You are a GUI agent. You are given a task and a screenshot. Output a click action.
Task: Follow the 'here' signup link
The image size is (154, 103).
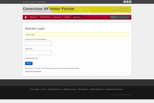click(x=77, y=68)
